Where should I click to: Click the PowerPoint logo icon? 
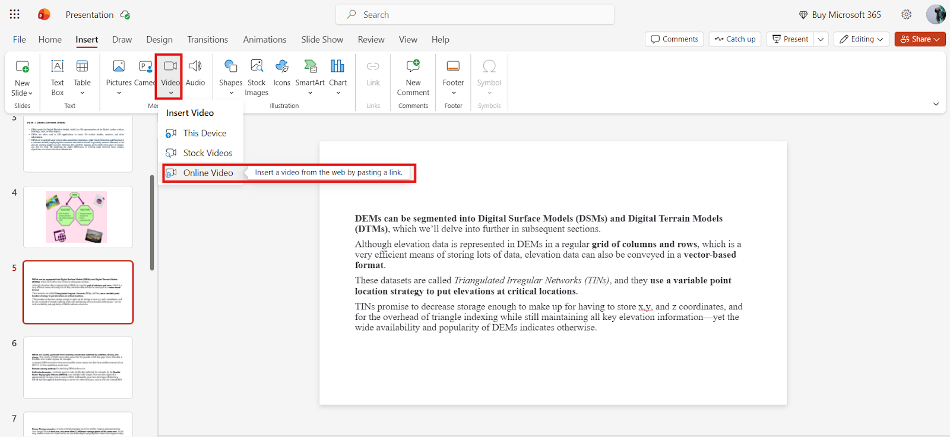pyautogui.click(x=44, y=14)
